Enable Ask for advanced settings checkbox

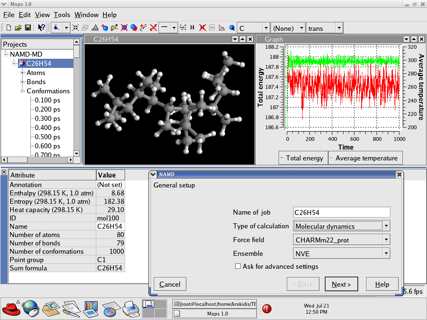[x=238, y=266]
